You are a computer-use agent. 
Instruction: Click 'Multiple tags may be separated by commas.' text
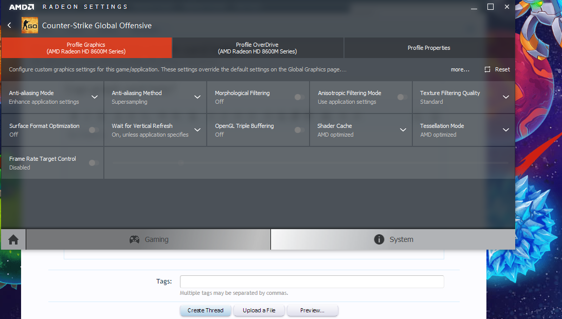(233, 293)
